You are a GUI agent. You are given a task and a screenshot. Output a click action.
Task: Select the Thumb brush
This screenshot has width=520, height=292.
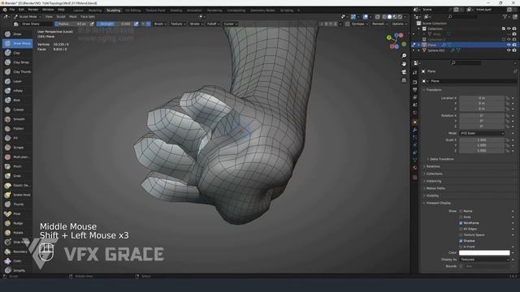[17, 204]
